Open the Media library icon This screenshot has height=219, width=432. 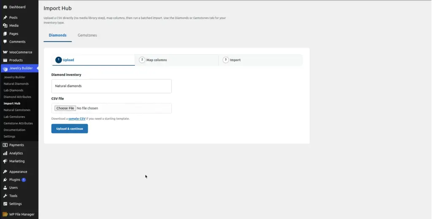click(x=5, y=25)
